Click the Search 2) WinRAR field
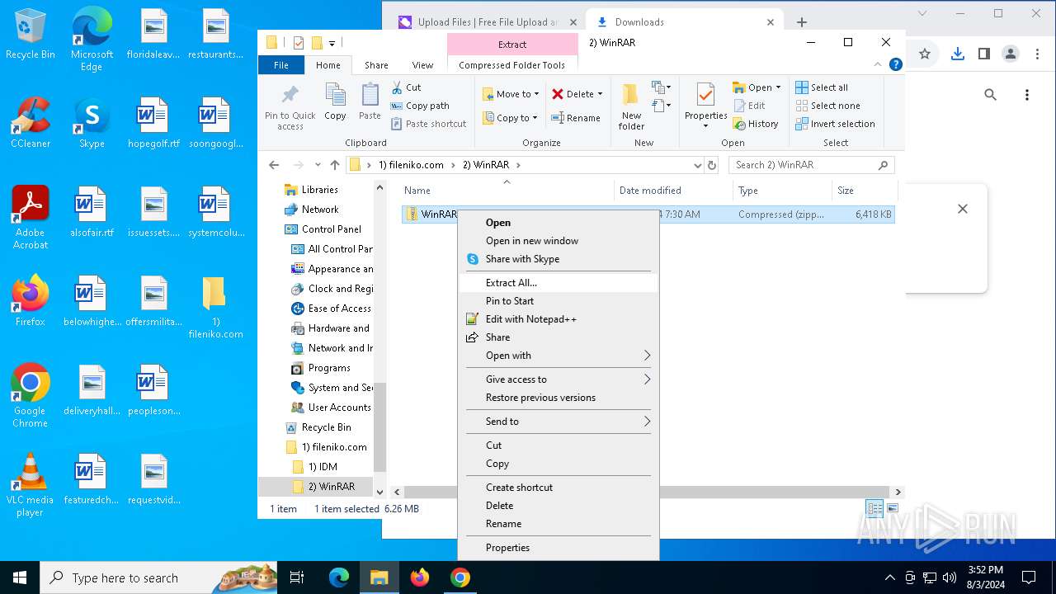 coord(811,165)
